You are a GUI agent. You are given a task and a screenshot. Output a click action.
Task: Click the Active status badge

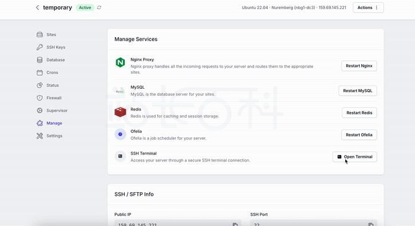coord(85,7)
